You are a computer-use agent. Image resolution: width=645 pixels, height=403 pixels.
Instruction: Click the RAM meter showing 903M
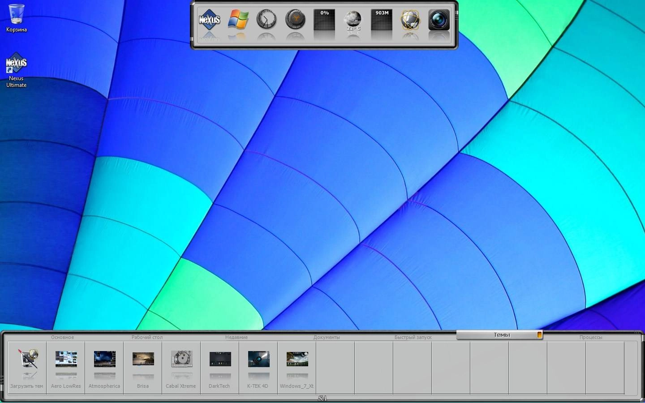click(x=382, y=20)
